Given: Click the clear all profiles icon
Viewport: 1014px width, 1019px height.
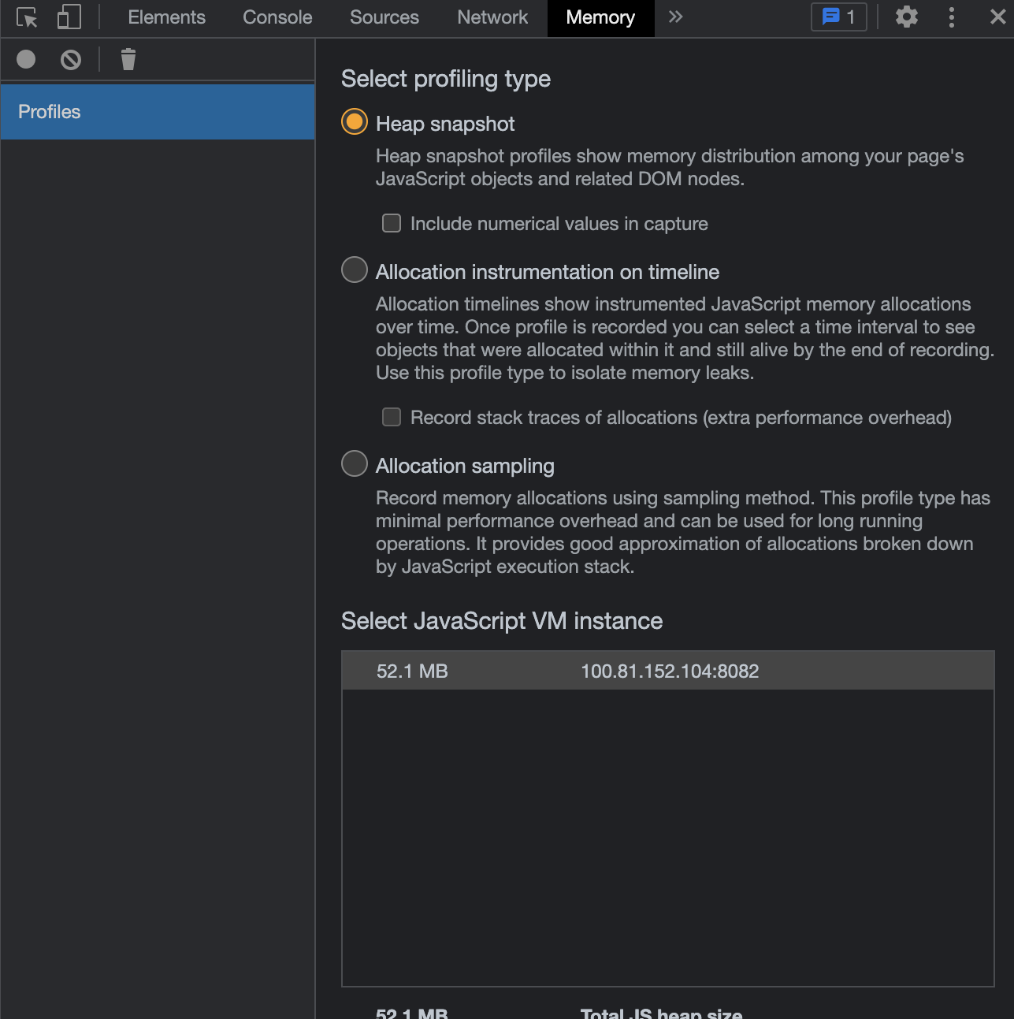Looking at the screenshot, I should 71,59.
